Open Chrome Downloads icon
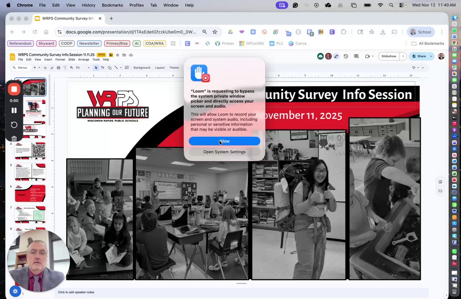 click(383, 32)
